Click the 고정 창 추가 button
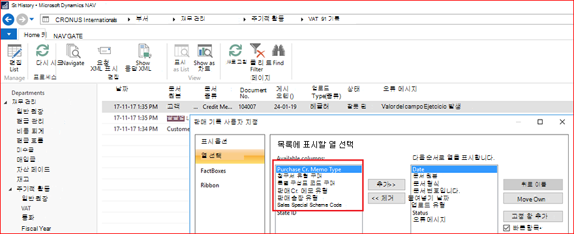The height and width of the screenshot is (234, 574). pos(533,216)
